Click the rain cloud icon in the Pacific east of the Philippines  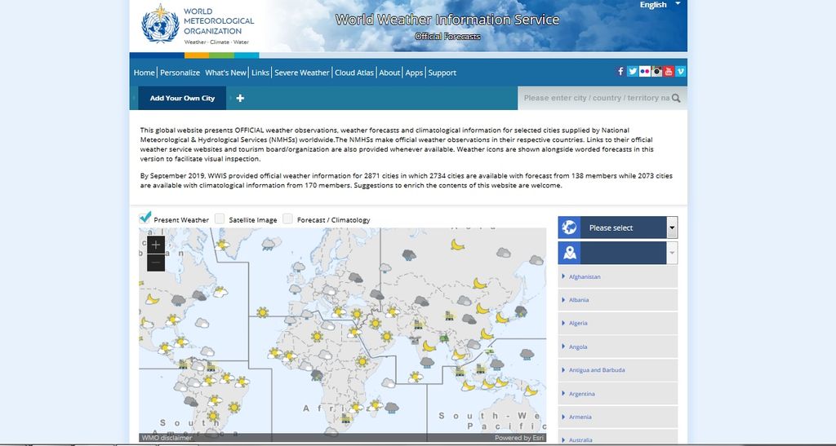[527, 354]
